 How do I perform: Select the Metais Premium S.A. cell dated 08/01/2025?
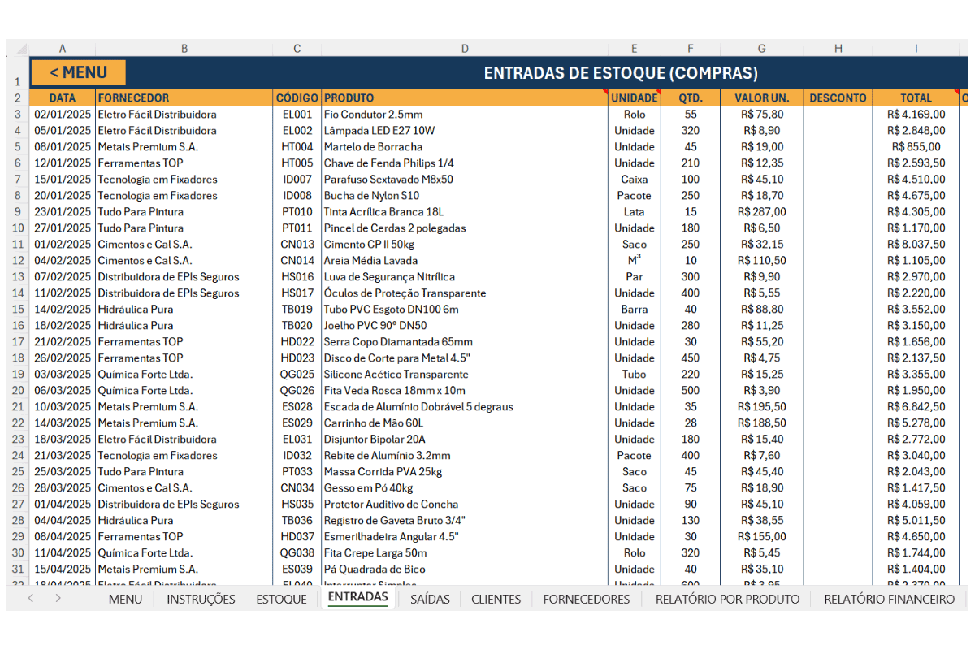point(184,147)
